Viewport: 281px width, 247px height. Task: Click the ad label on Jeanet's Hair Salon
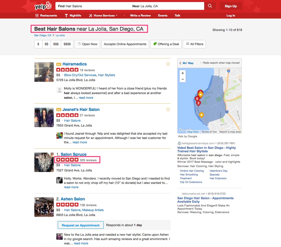(59, 109)
